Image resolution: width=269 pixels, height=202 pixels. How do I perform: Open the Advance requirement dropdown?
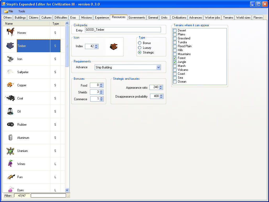[159, 67]
